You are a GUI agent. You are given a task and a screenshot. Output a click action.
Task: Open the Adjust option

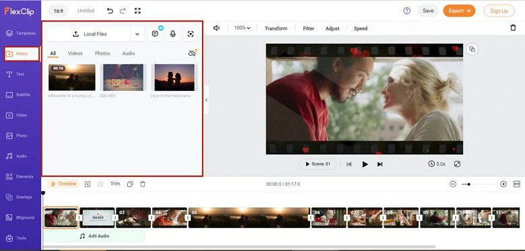332,28
